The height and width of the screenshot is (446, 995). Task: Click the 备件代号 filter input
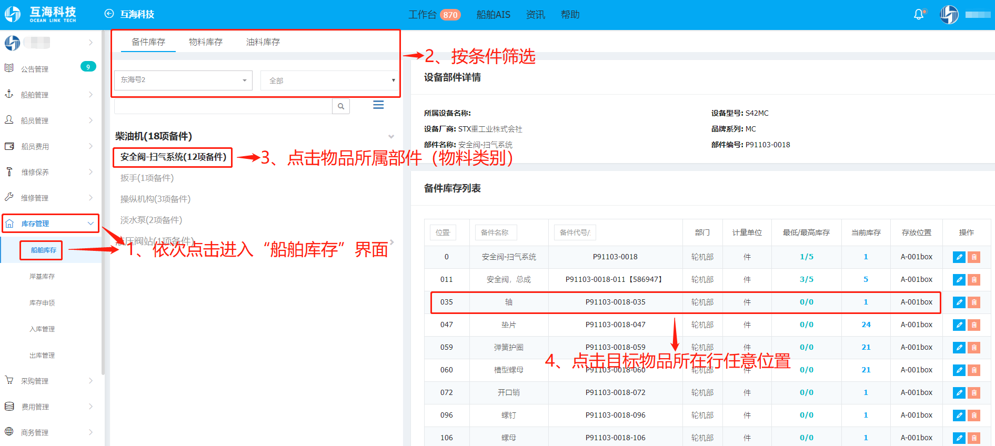click(x=575, y=232)
